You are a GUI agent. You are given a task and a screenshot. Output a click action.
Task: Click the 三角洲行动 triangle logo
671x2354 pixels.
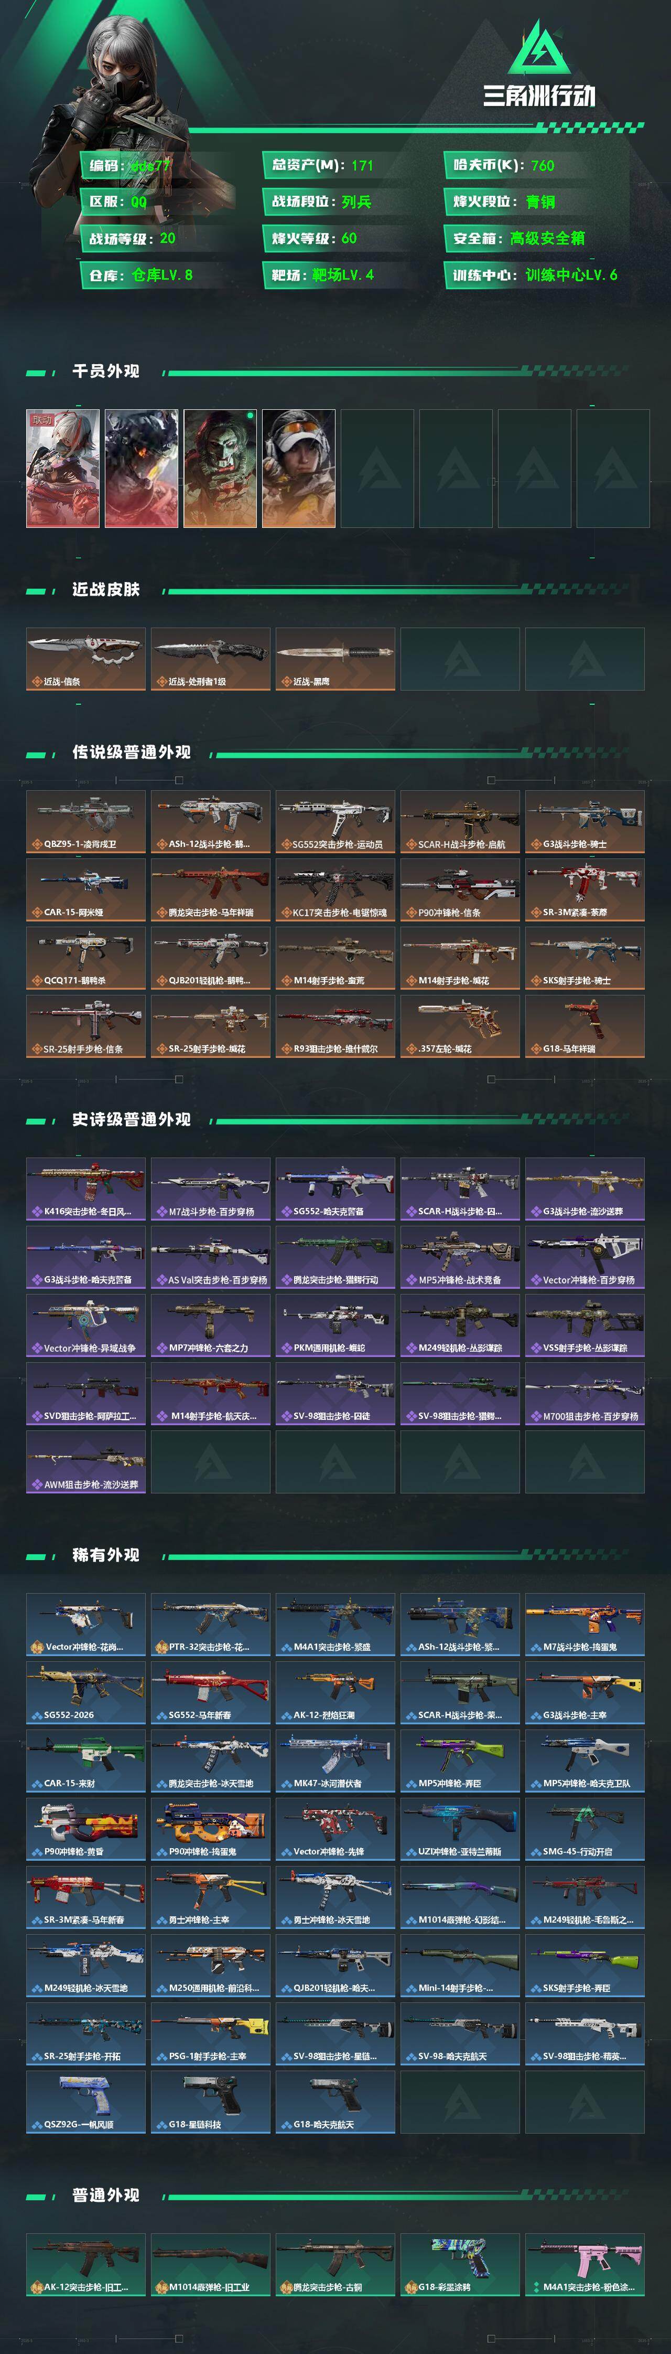tap(539, 48)
